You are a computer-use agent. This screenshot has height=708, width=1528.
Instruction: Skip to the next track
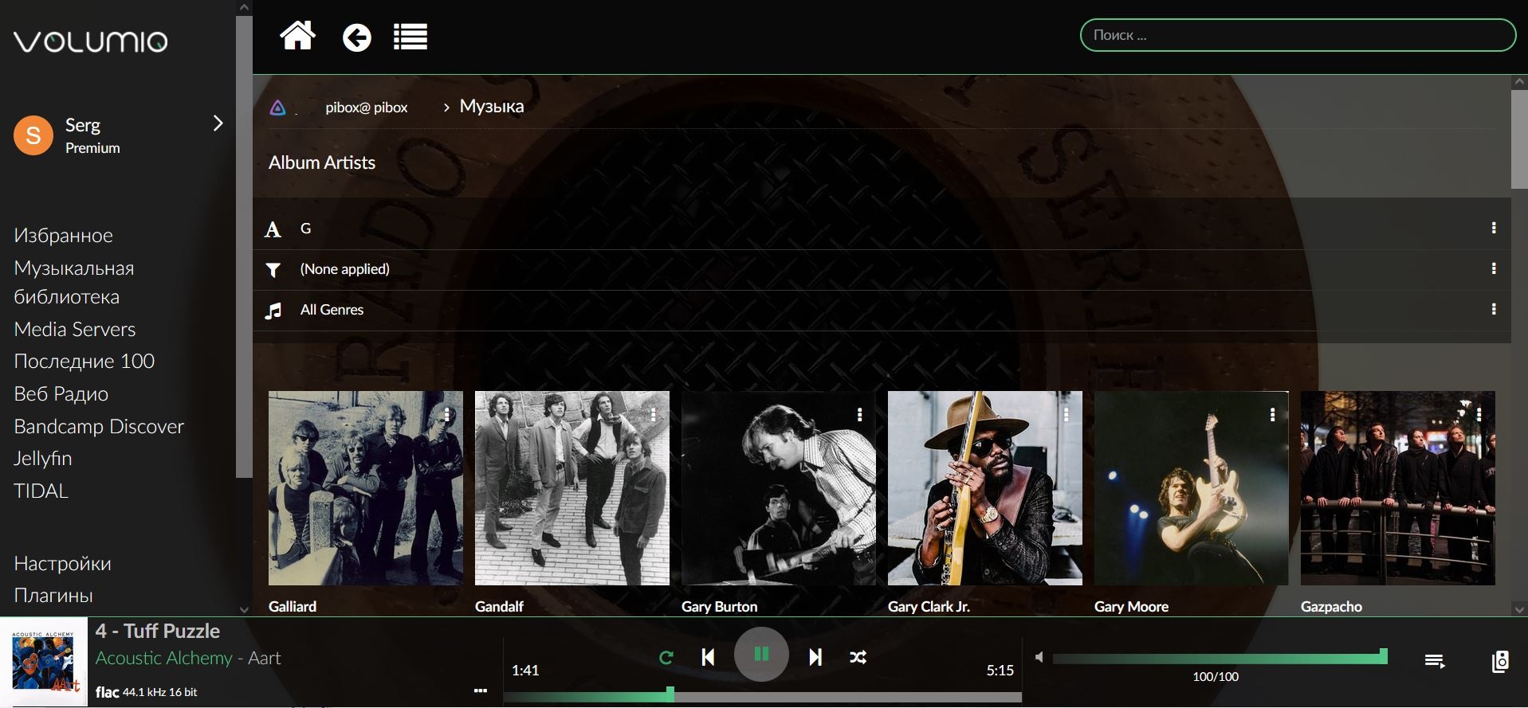point(815,657)
